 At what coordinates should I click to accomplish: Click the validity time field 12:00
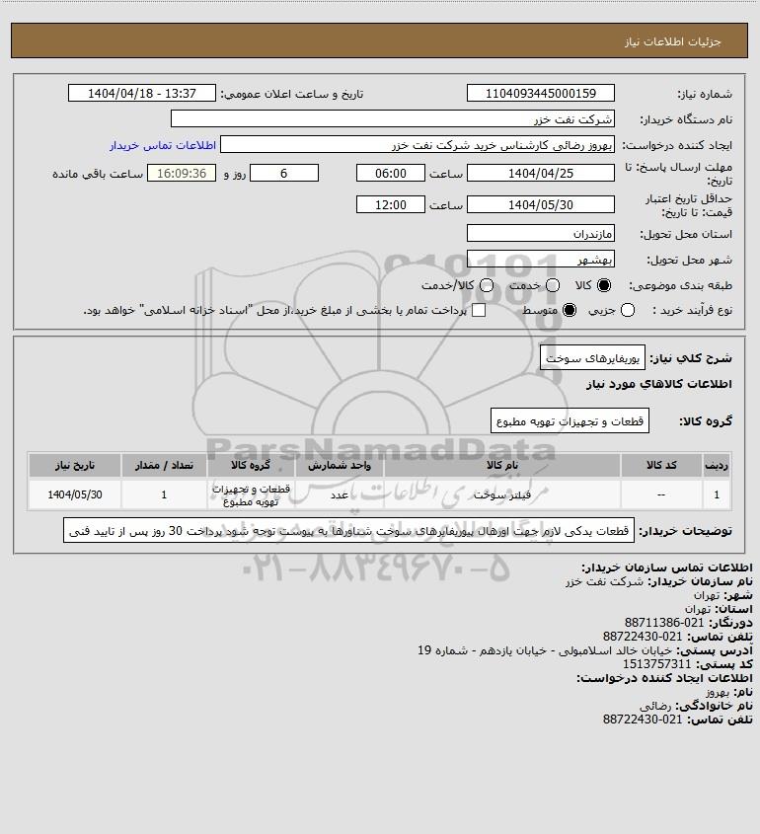coord(391,204)
